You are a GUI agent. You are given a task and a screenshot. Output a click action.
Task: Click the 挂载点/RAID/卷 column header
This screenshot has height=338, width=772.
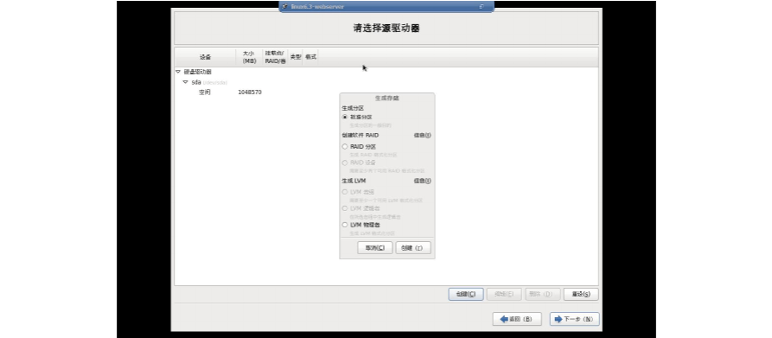tap(275, 57)
